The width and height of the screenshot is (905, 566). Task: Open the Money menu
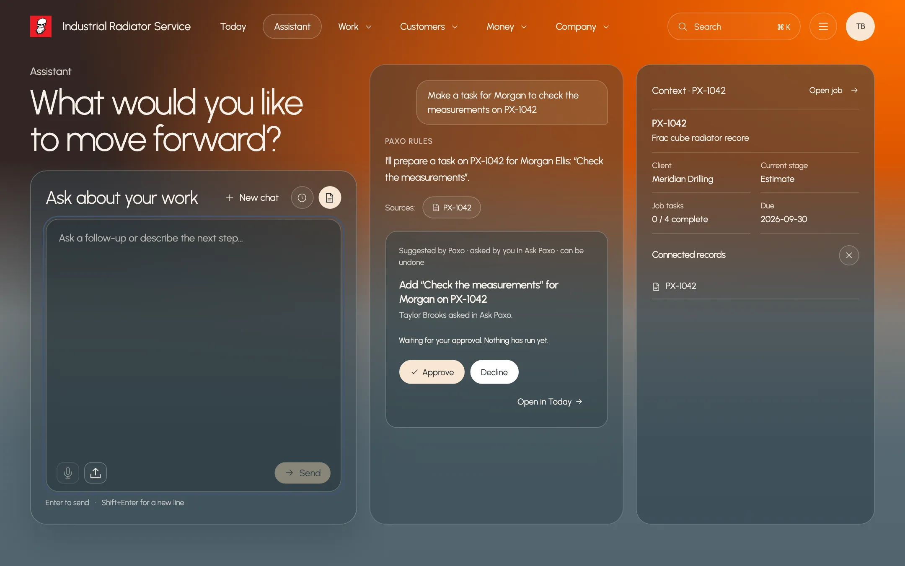tap(507, 26)
